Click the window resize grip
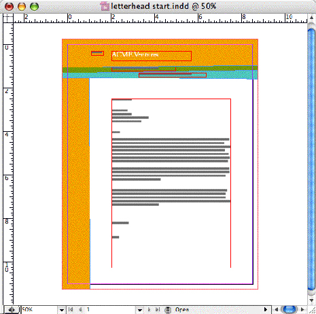The width and height of the screenshot is (316, 314). 312,310
